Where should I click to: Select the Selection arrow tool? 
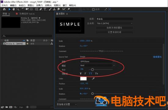pyautogui.click(x=9, y=9)
